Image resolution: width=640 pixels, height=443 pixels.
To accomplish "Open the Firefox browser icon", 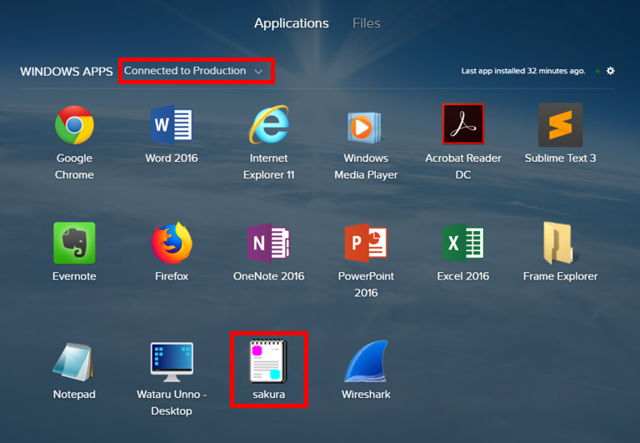I will click(172, 243).
